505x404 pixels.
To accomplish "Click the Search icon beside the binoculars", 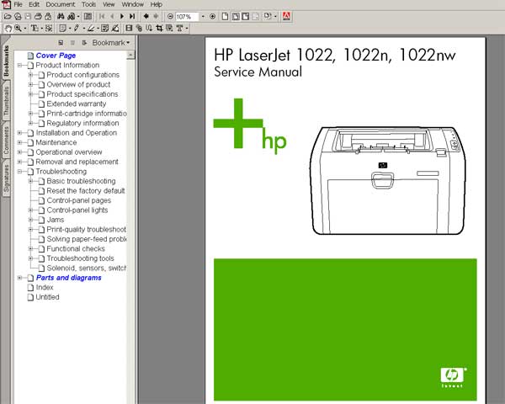I will click(72, 17).
